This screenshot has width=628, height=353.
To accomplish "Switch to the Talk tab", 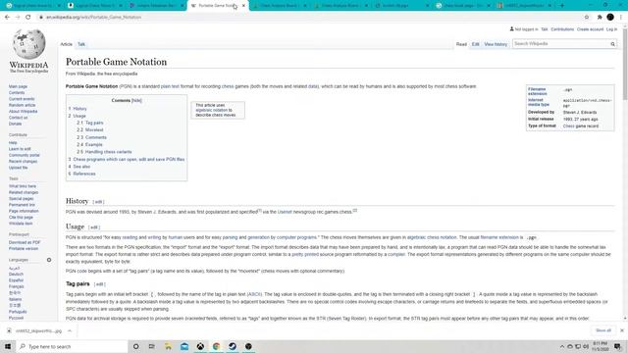I will pyautogui.click(x=81, y=44).
